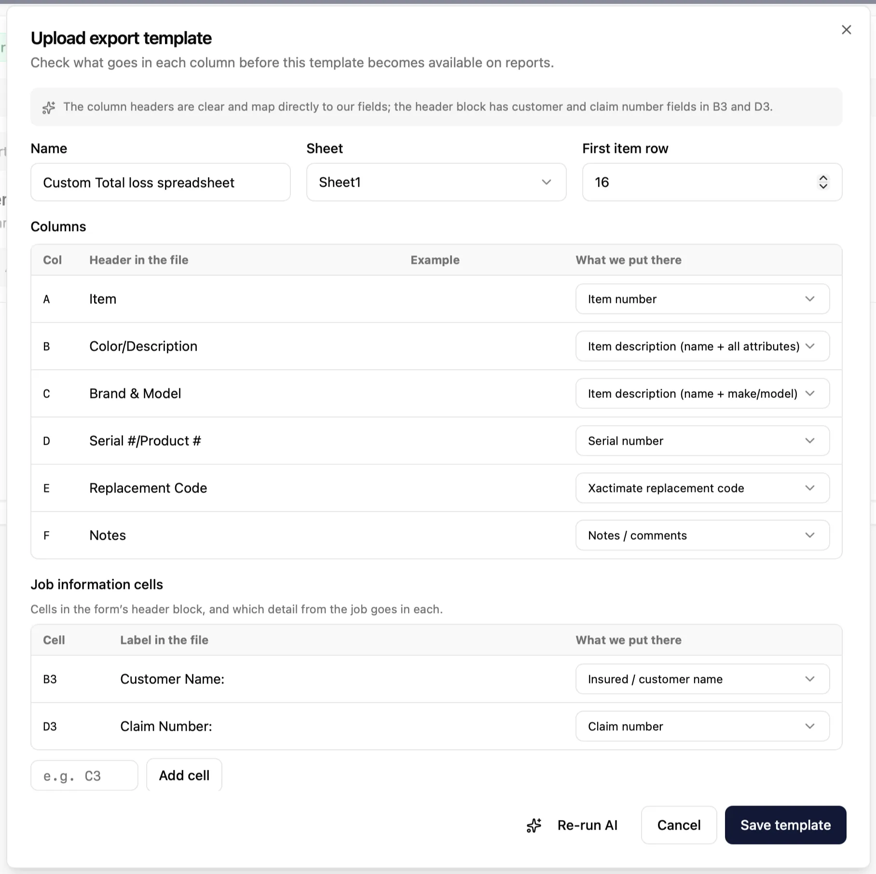
Task: Open mapping dropdown for Color/Description column
Action: pyautogui.click(x=702, y=346)
